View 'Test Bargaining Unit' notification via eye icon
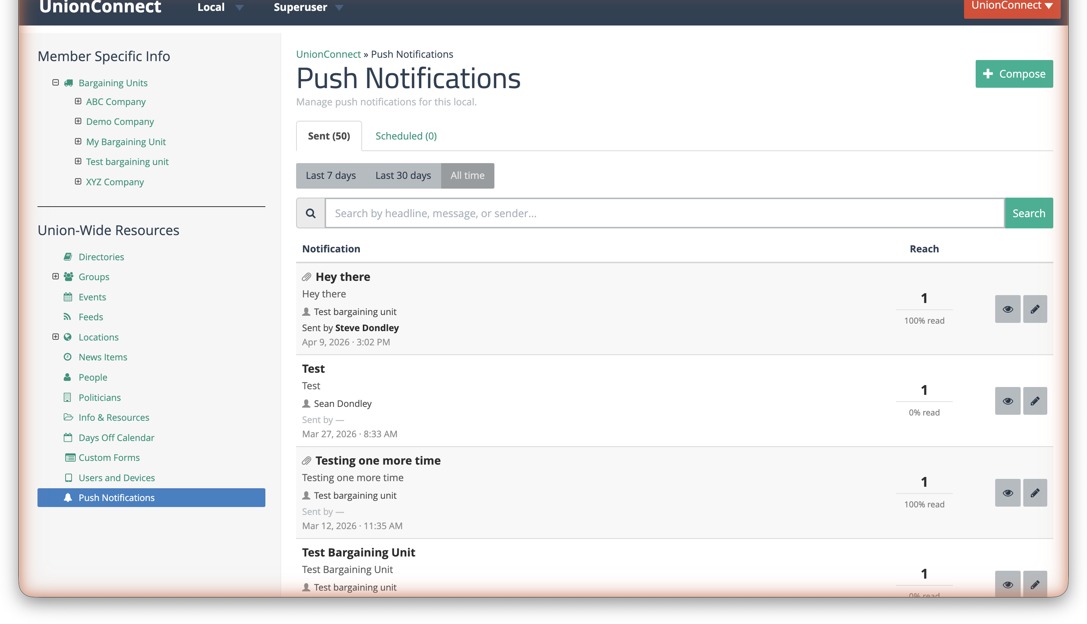 click(1007, 584)
